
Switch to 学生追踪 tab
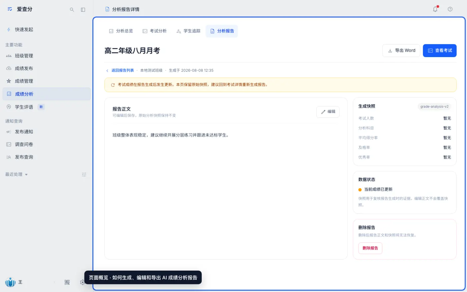point(188,31)
